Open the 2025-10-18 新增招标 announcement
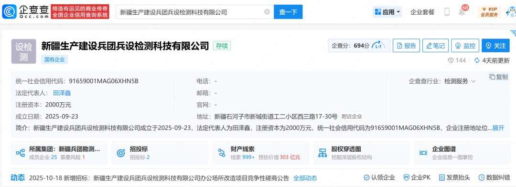Screen dimensions: 516x187 [159, 178]
